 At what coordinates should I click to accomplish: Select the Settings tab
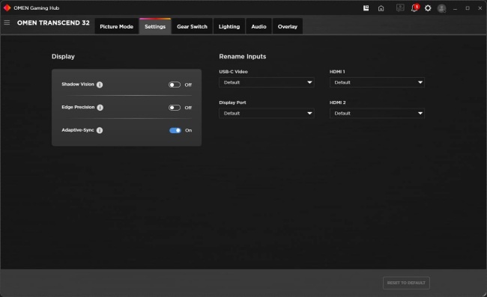(155, 26)
